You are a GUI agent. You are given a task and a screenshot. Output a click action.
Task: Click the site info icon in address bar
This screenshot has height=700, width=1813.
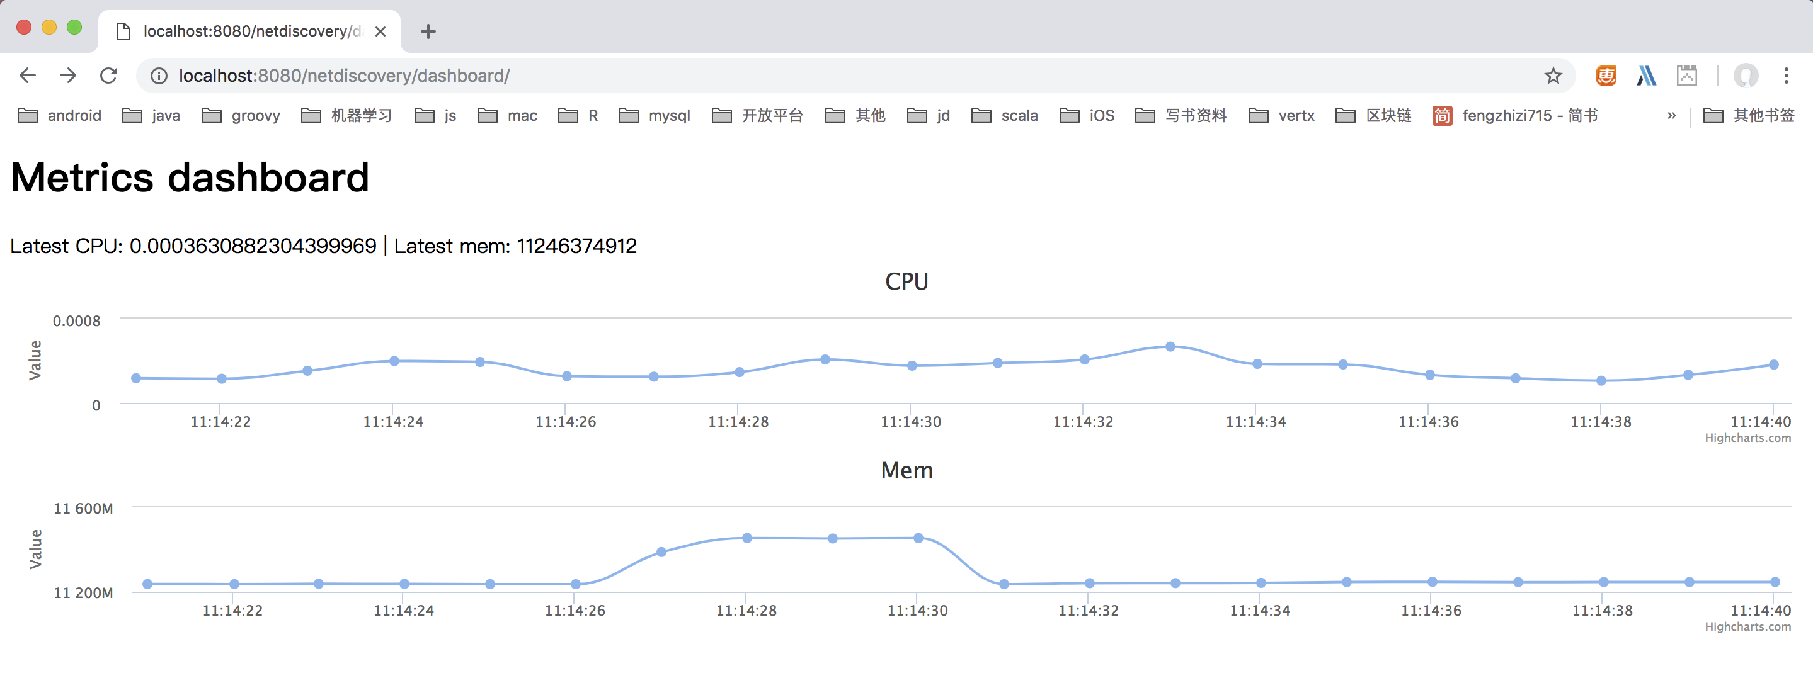[x=159, y=76]
